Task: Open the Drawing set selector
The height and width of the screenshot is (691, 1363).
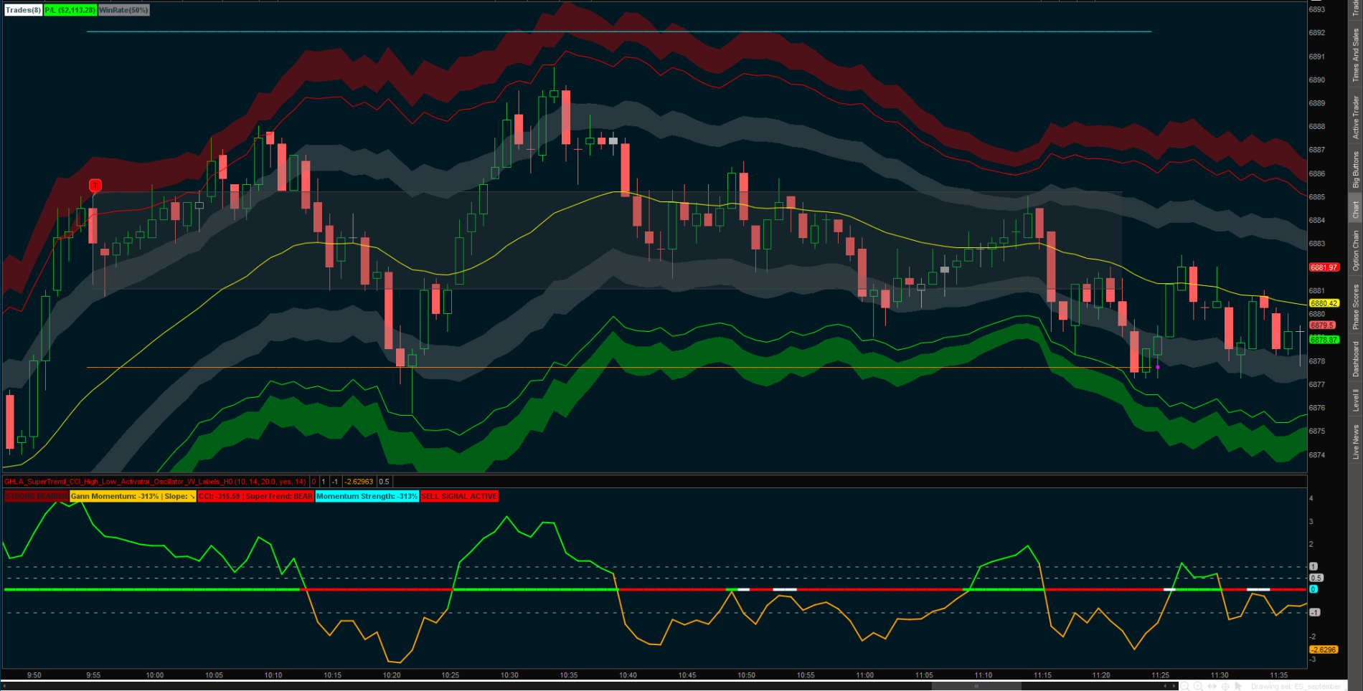Action: tap(1295, 686)
